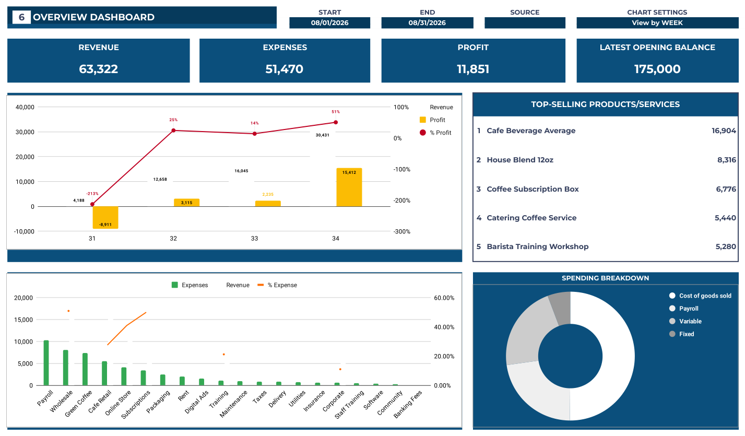Click the Fixed legend dot in Spending Breakdown
The height and width of the screenshot is (436, 745).
click(x=672, y=334)
